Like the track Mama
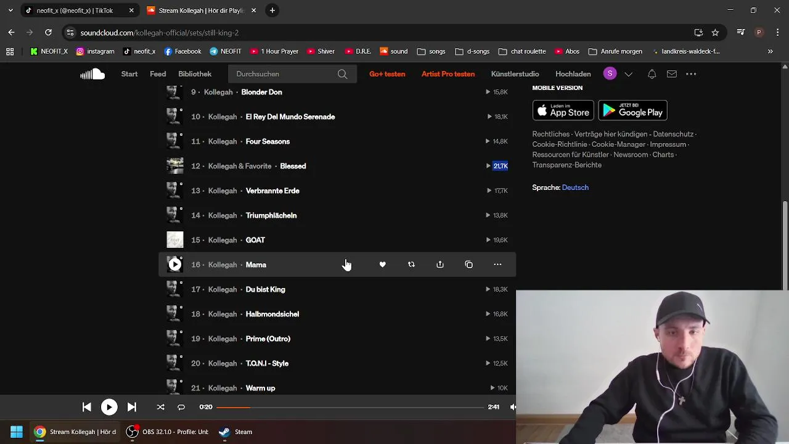The width and height of the screenshot is (789, 444). [382, 265]
